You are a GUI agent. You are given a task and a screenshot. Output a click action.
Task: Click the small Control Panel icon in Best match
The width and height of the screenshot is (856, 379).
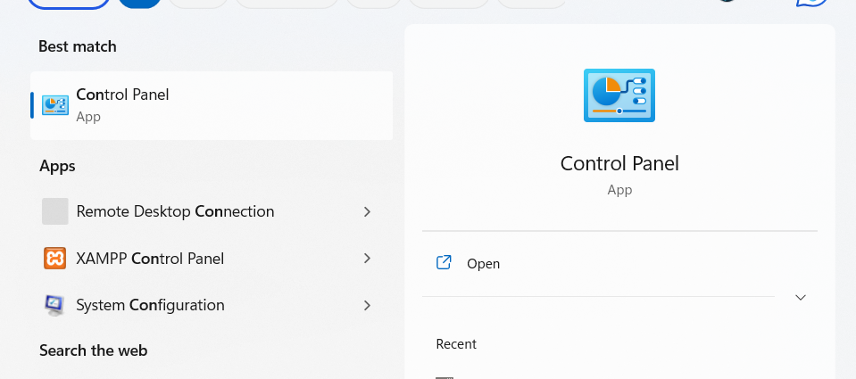pos(55,105)
